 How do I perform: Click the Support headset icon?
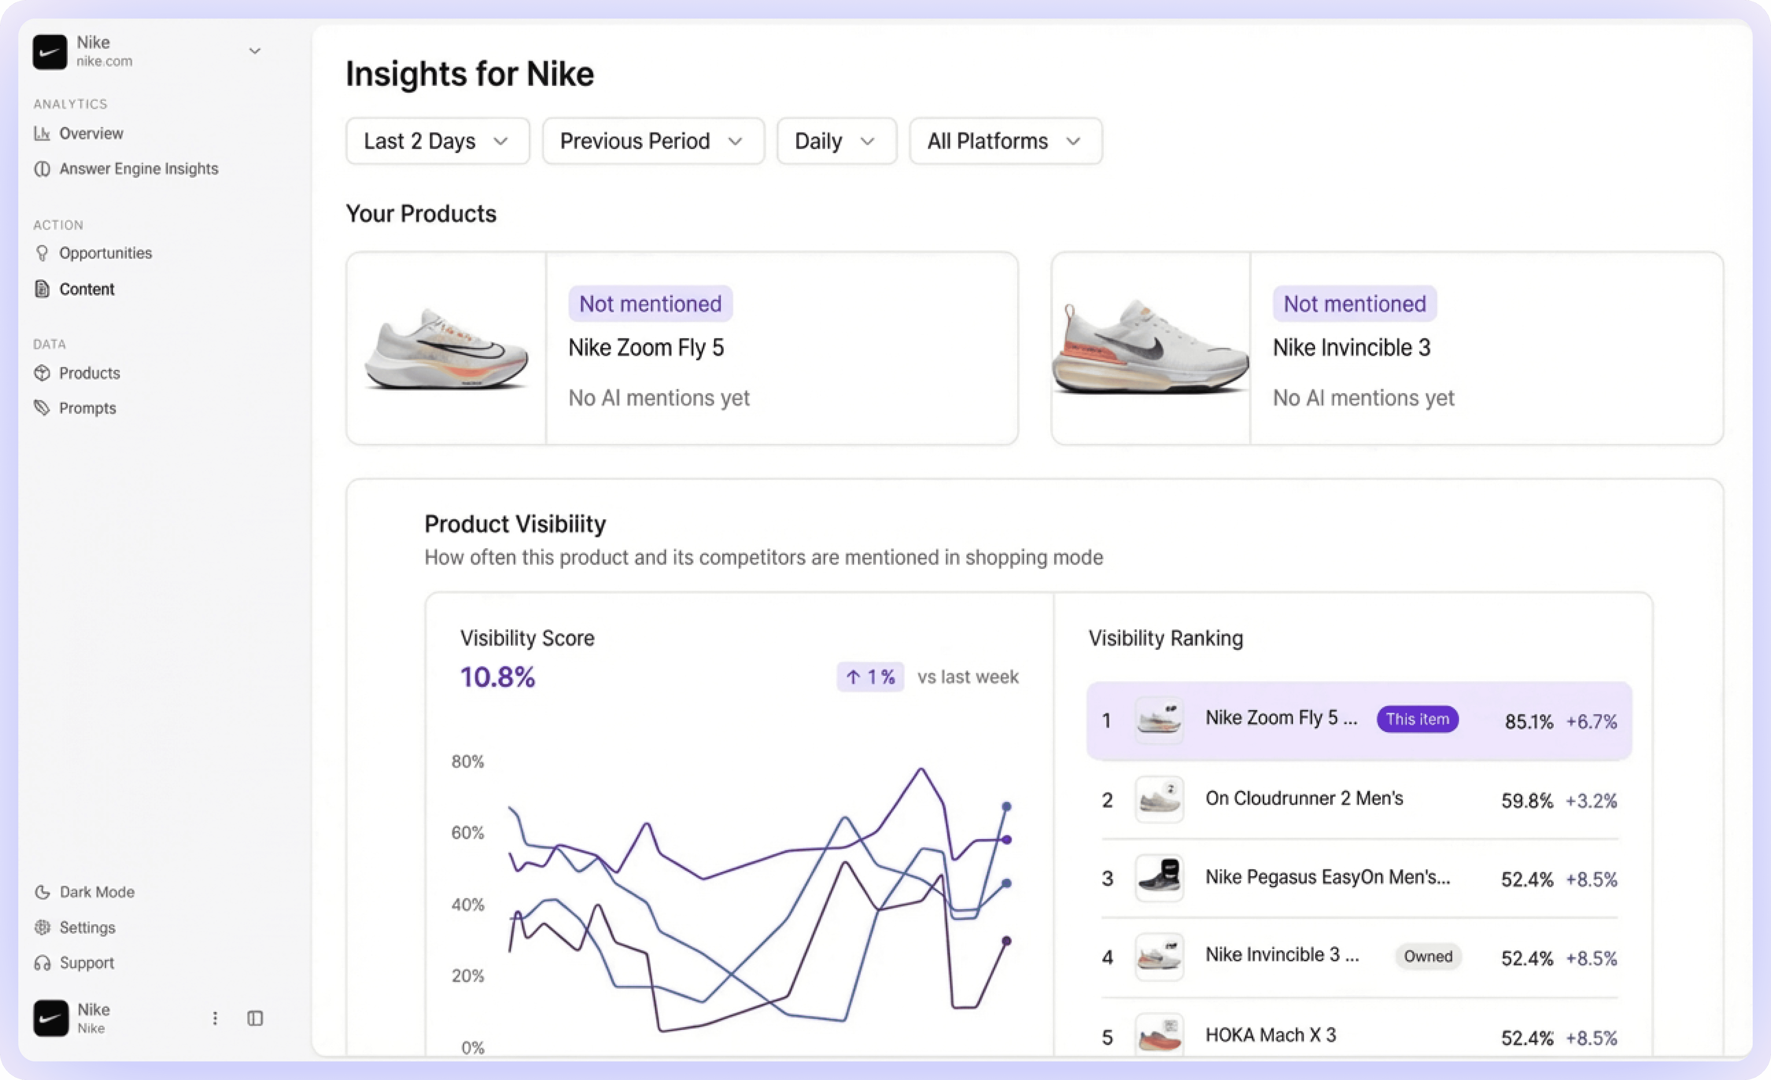[x=42, y=963]
